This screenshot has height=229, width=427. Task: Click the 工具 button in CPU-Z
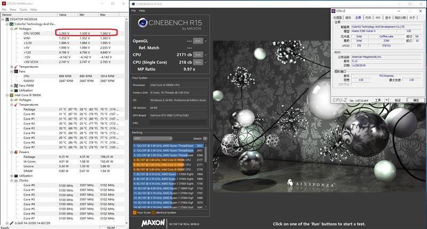pos(378,100)
